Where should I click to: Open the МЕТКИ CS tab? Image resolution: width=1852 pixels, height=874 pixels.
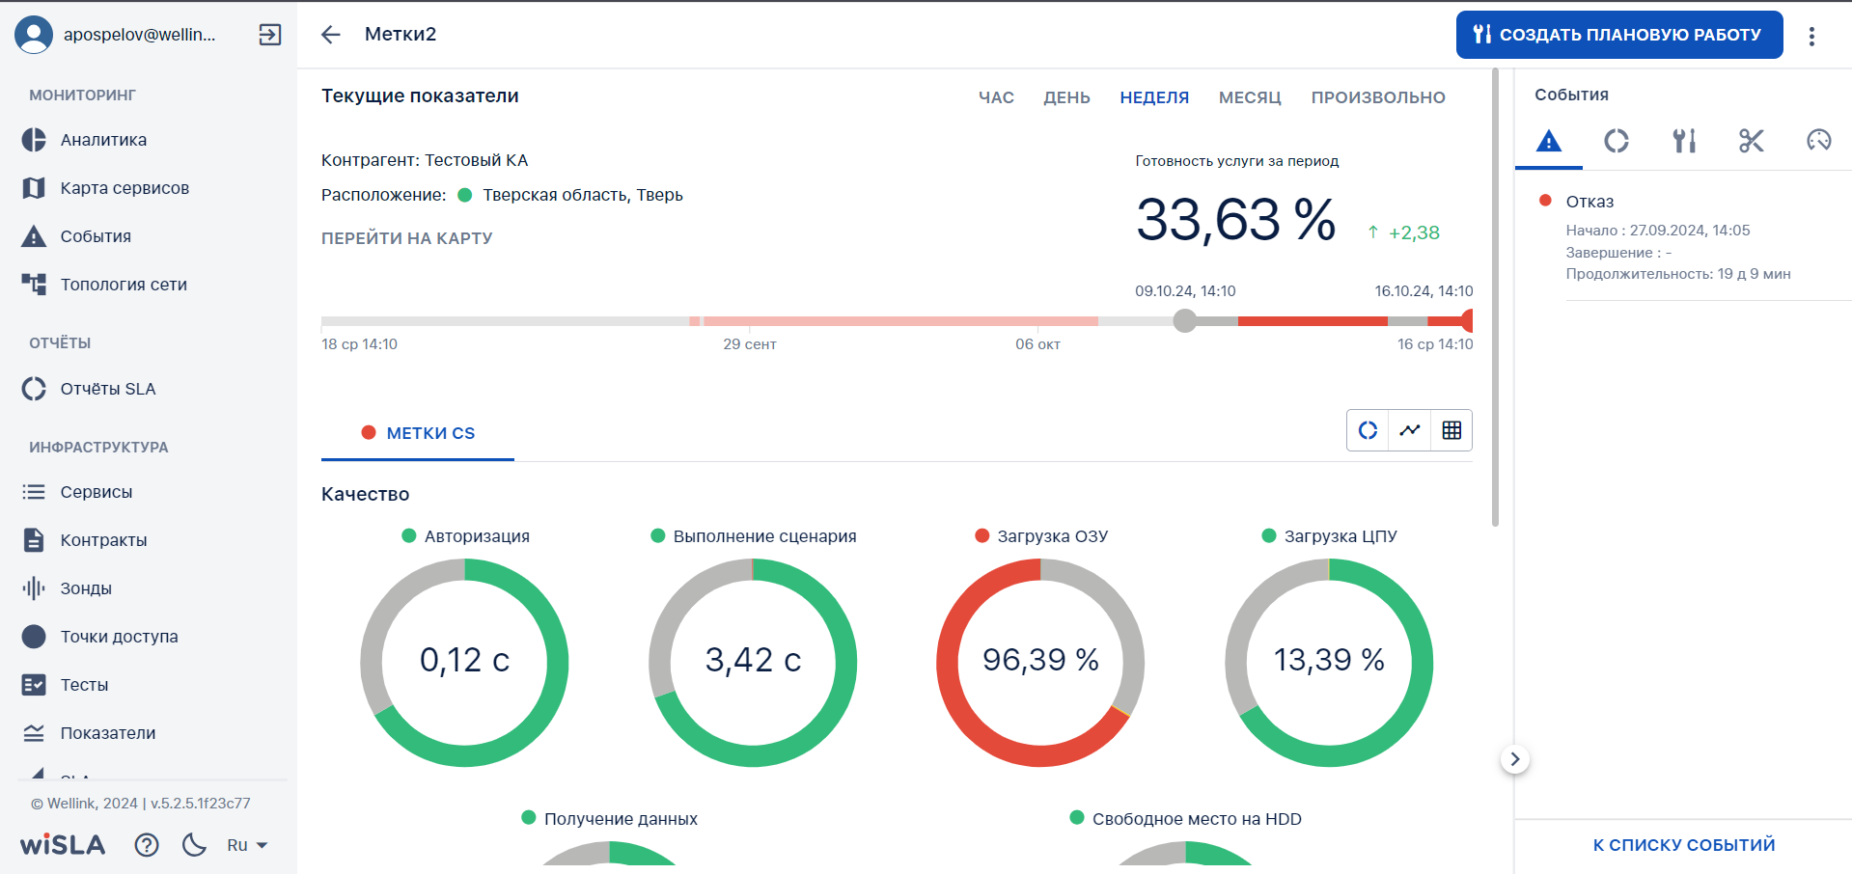coord(418,433)
